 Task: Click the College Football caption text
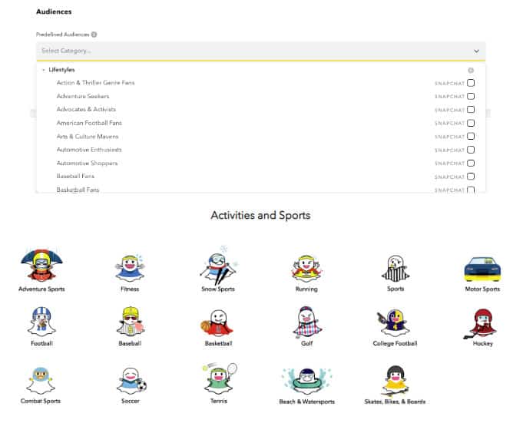point(395,343)
